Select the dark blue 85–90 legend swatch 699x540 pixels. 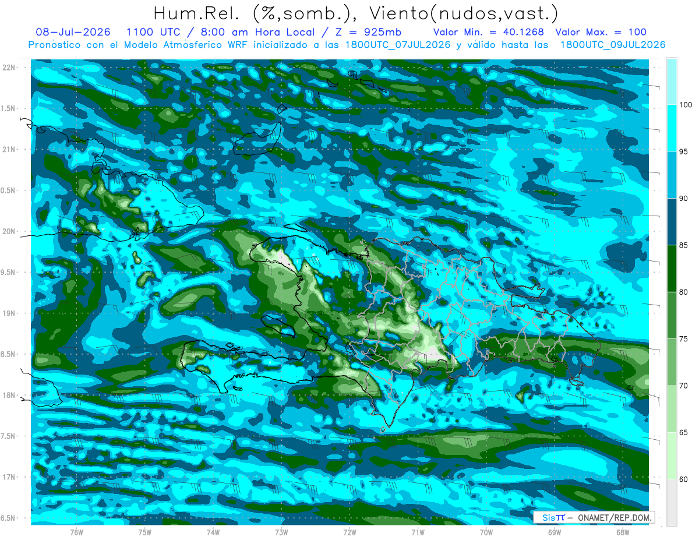[672, 222]
